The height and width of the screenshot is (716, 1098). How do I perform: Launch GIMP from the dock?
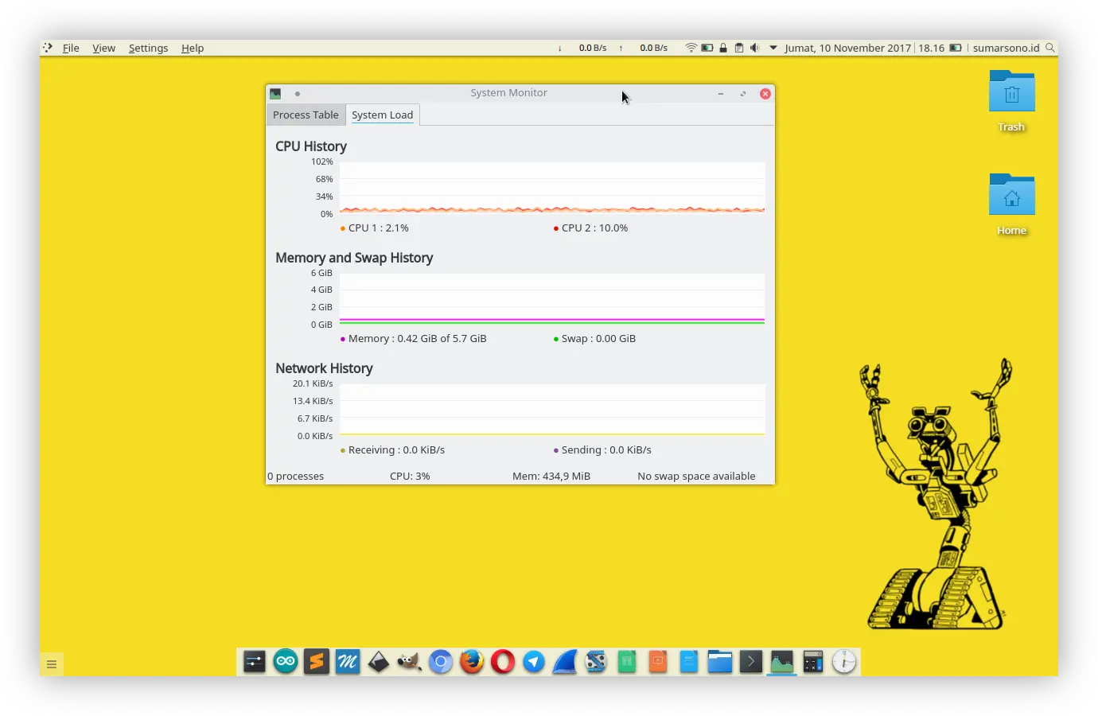[410, 661]
